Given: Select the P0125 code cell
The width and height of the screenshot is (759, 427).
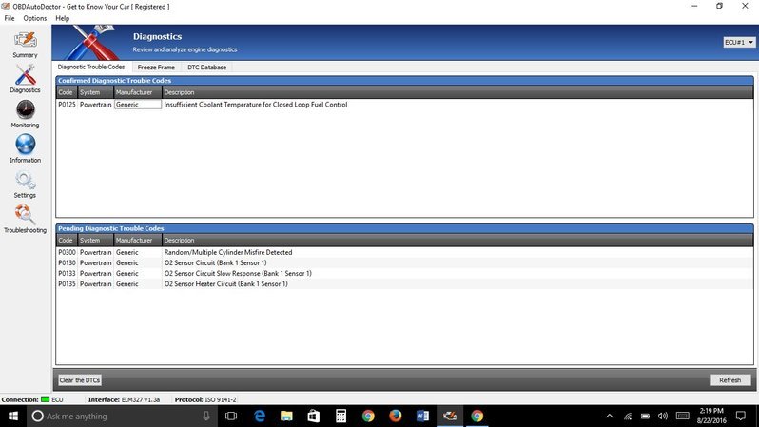Looking at the screenshot, I should [x=67, y=104].
